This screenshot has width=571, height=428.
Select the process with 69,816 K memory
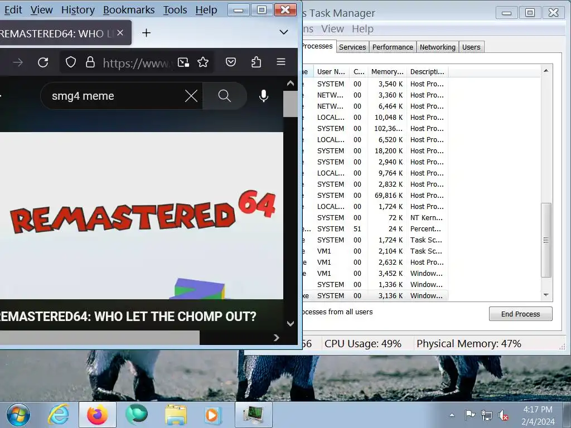coord(375,196)
